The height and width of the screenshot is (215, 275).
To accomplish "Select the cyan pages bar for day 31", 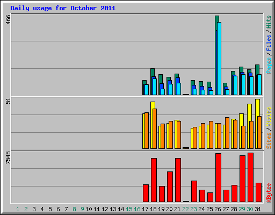I will tap(259, 84).
